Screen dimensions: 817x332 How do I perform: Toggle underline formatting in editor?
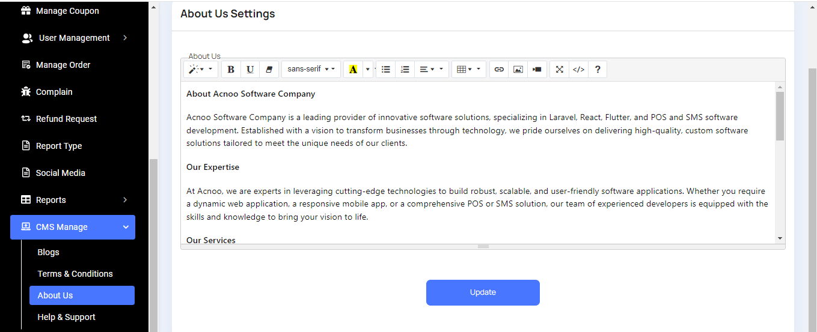click(250, 70)
